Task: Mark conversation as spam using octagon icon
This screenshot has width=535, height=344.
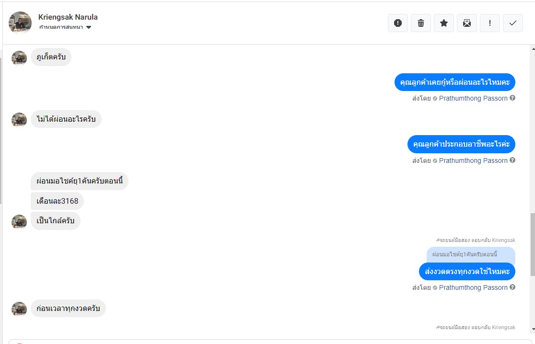Action: pyautogui.click(x=397, y=23)
